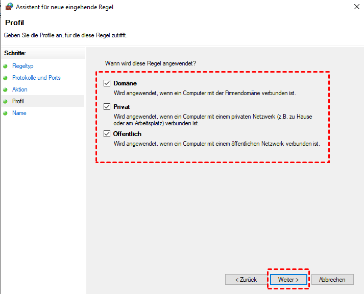The height and width of the screenshot is (294, 364).
Task: Jump to the Aktion step
Action: coord(20,89)
